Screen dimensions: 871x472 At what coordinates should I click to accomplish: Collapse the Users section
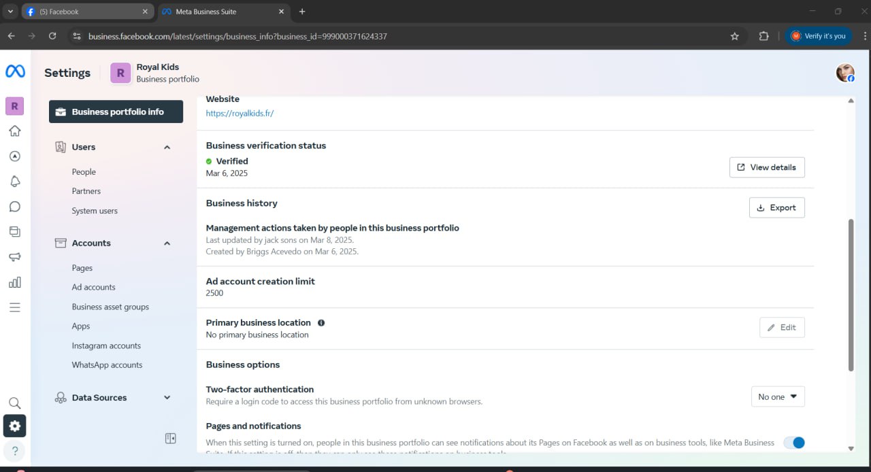point(167,148)
